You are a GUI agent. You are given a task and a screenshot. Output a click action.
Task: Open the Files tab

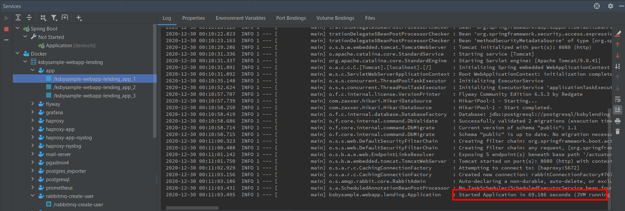[370, 18]
